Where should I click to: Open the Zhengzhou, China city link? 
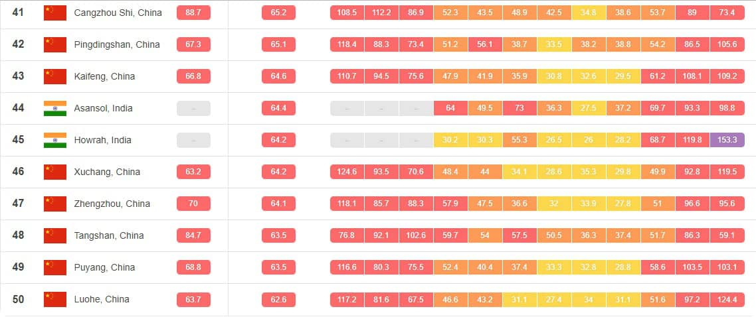pos(112,204)
